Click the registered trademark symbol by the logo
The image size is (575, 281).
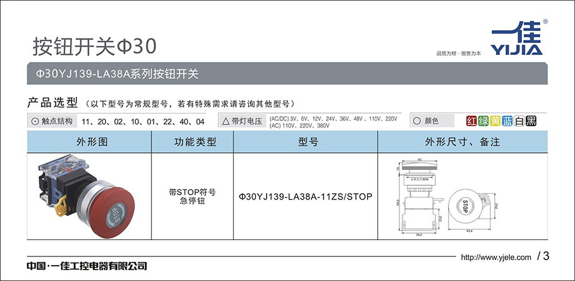pos(545,21)
